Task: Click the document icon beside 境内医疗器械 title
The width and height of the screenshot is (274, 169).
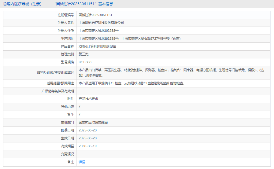Action: coord(5,4)
